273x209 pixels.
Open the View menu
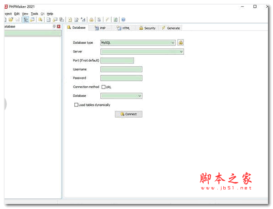click(25, 14)
